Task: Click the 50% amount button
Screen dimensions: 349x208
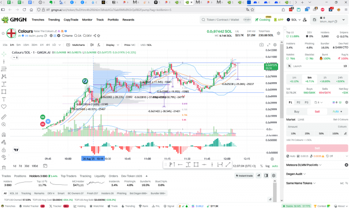Action: pyautogui.click(x=321, y=134)
